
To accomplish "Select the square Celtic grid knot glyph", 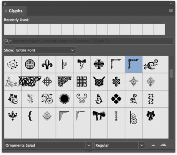I will click(x=82, y=82).
